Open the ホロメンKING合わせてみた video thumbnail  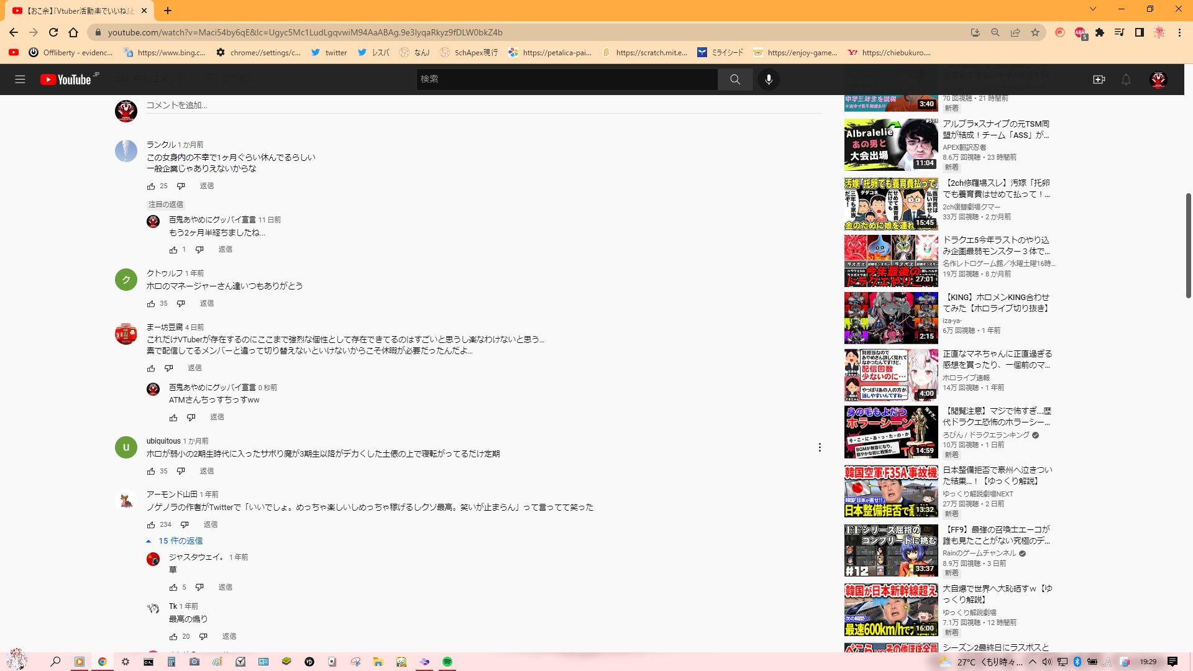click(x=890, y=318)
